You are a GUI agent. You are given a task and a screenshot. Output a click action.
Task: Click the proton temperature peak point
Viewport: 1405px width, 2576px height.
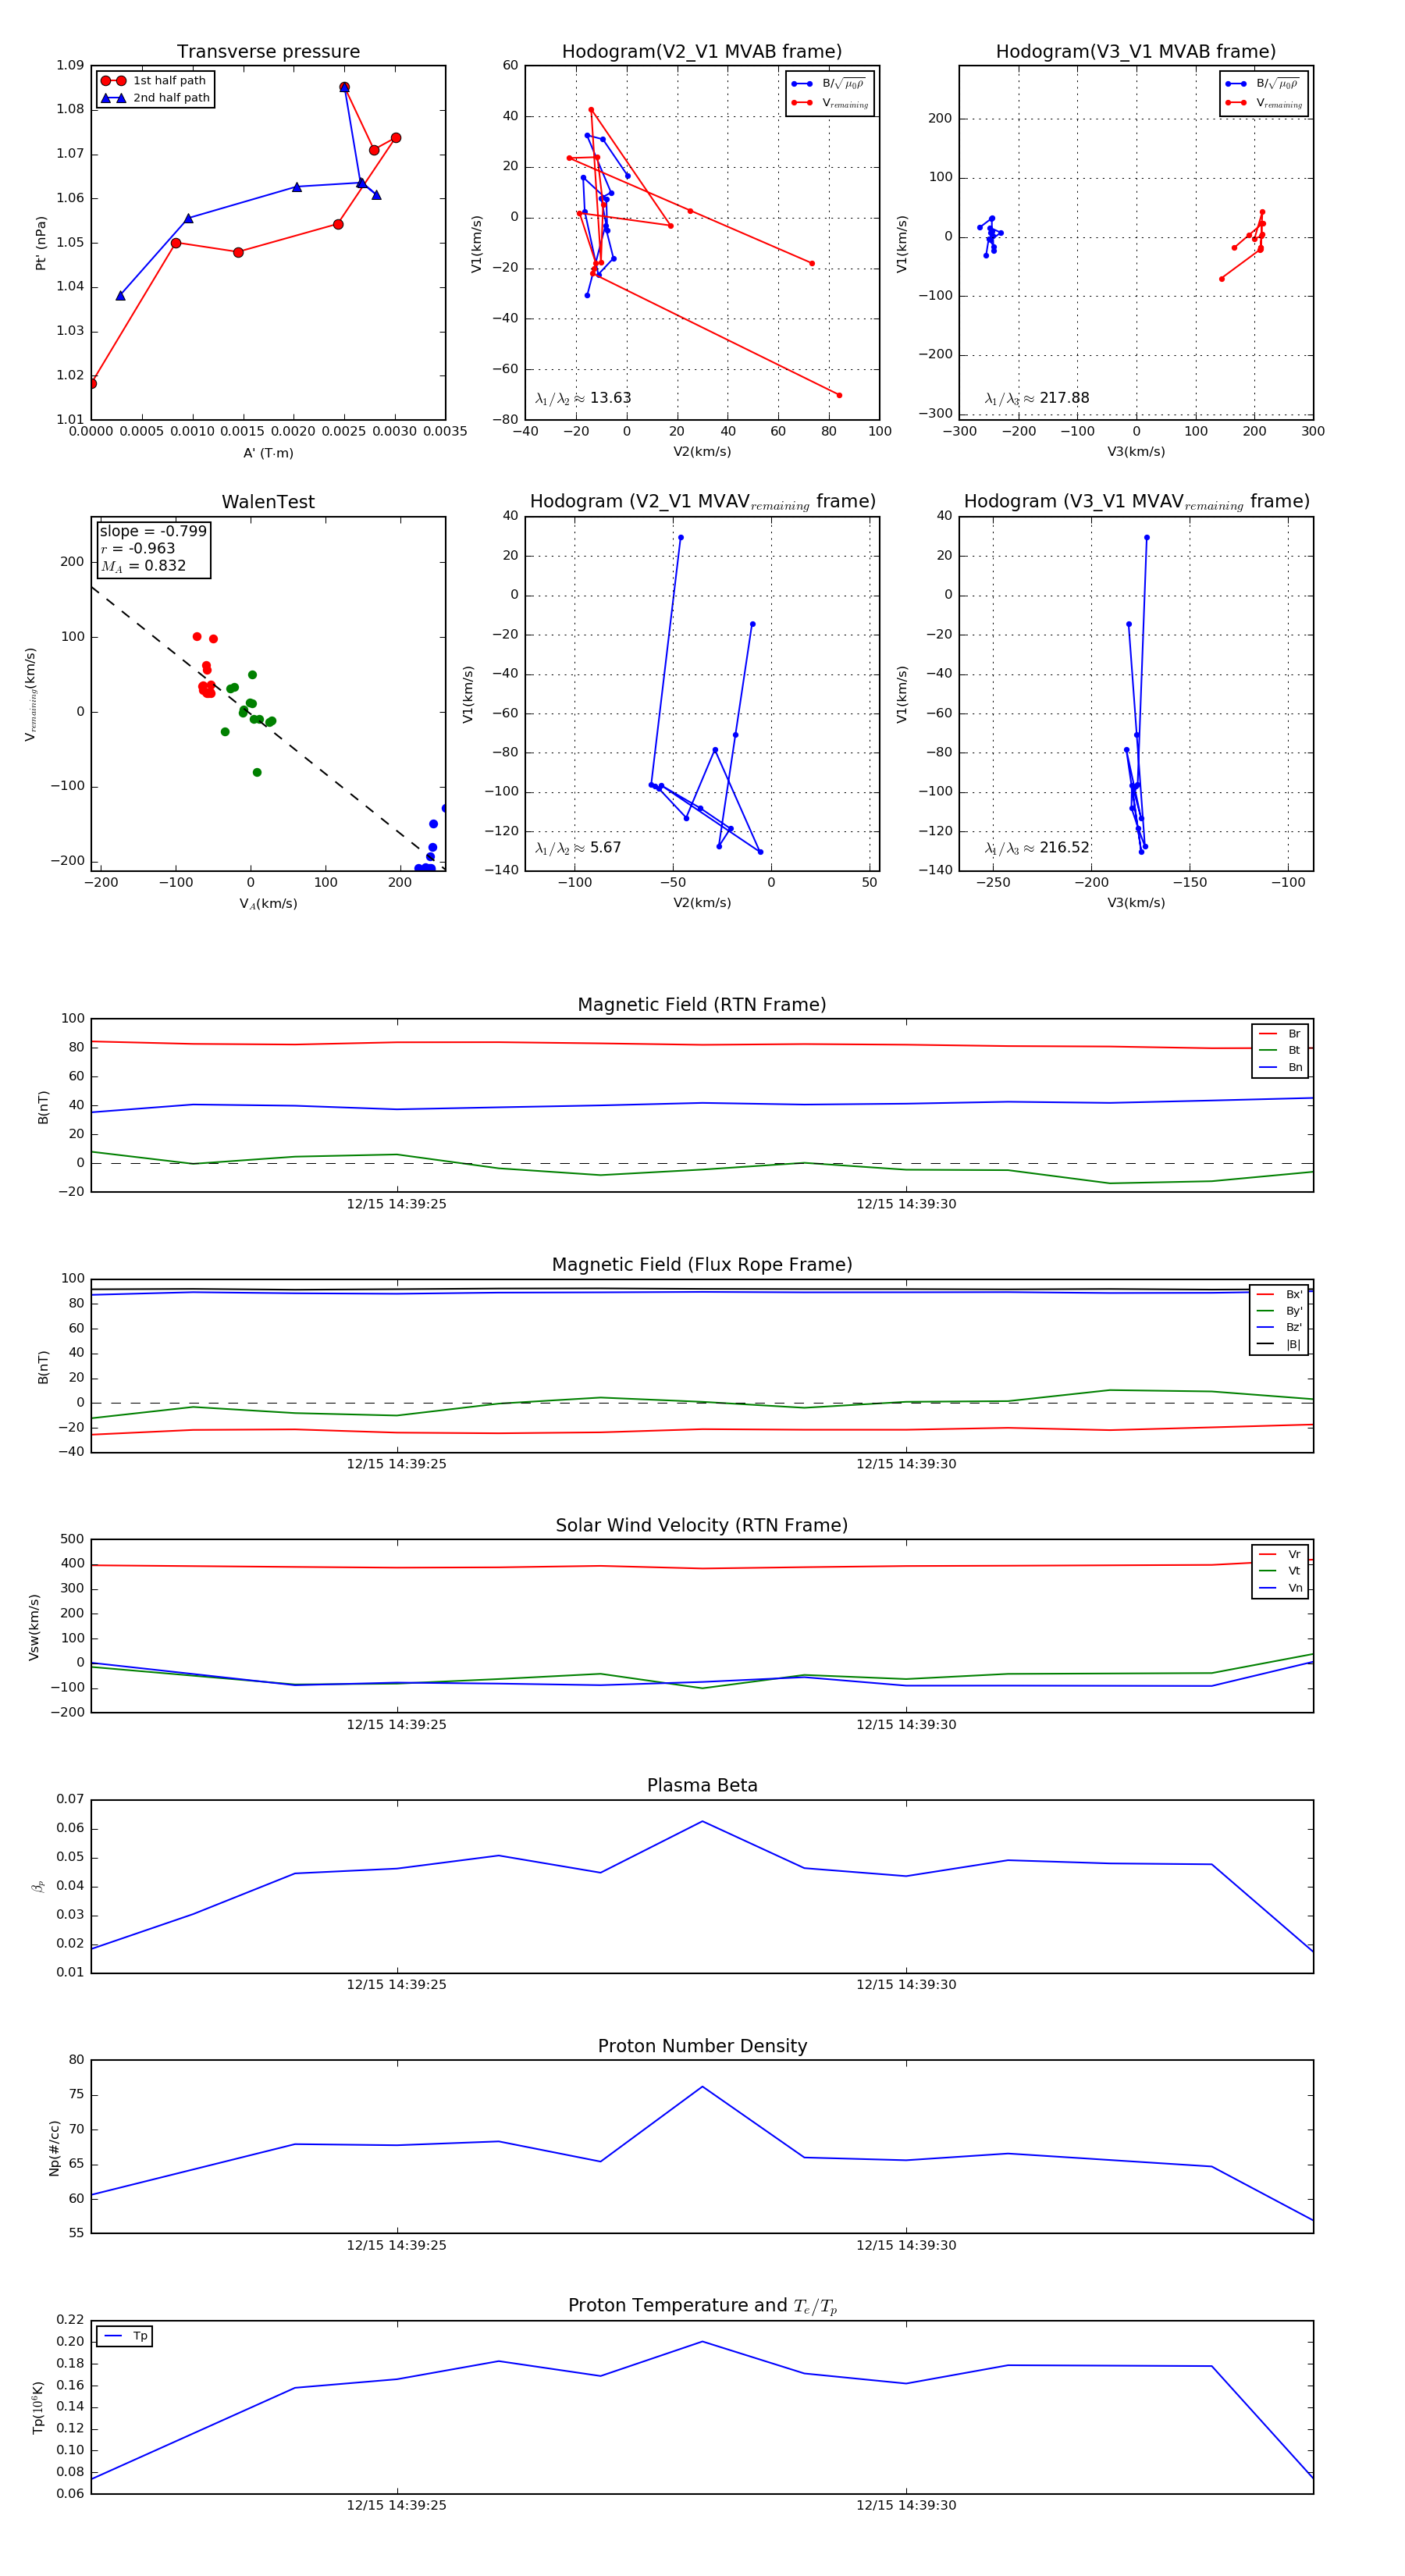(702, 2341)
